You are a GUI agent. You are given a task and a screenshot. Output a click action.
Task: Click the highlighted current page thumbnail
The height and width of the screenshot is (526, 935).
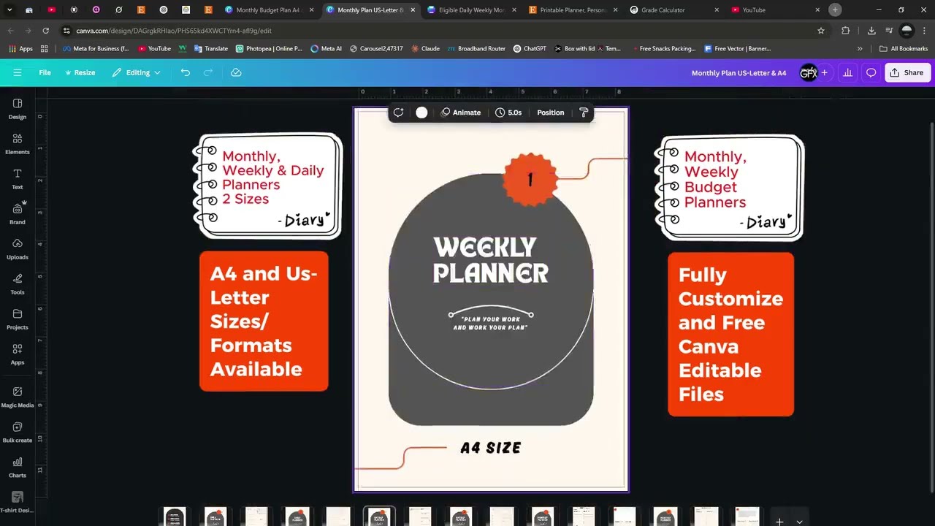pos(379,517)
